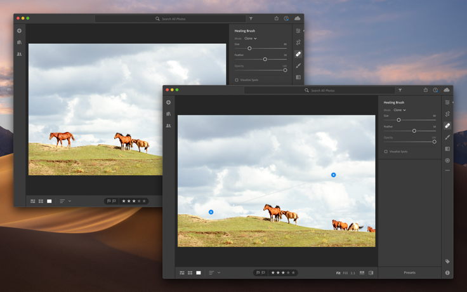Switch to detail view in front window
The image size is (467, 292).
click(x=199, y=272)
